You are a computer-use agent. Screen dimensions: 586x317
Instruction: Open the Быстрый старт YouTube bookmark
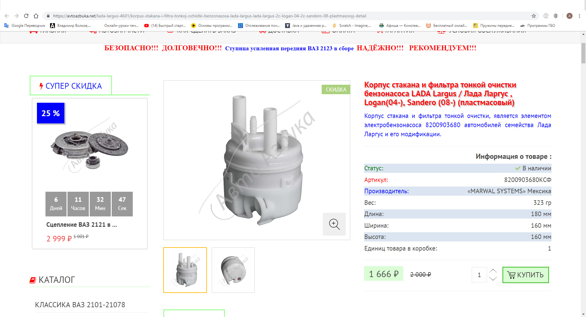pos(165,26)
